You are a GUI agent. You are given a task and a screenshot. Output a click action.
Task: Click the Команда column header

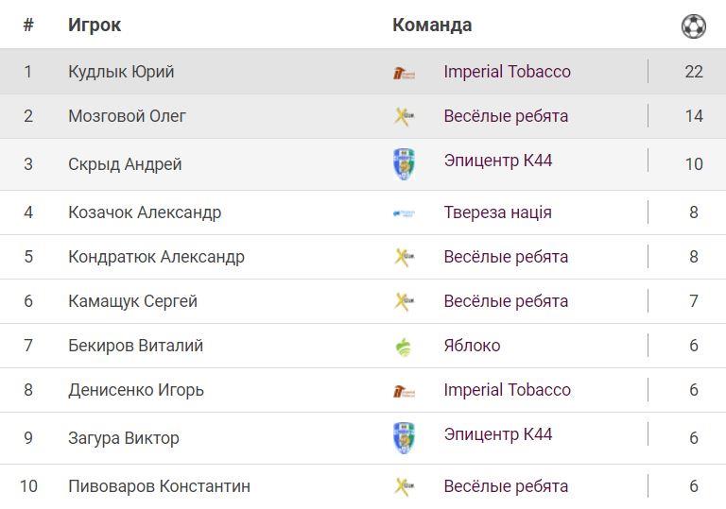tap(432, 25)
